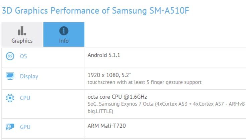Image resolution: width=246 pixels, height=140 pixels.
Task: Click the Display row label
Action: click(29, 76)
